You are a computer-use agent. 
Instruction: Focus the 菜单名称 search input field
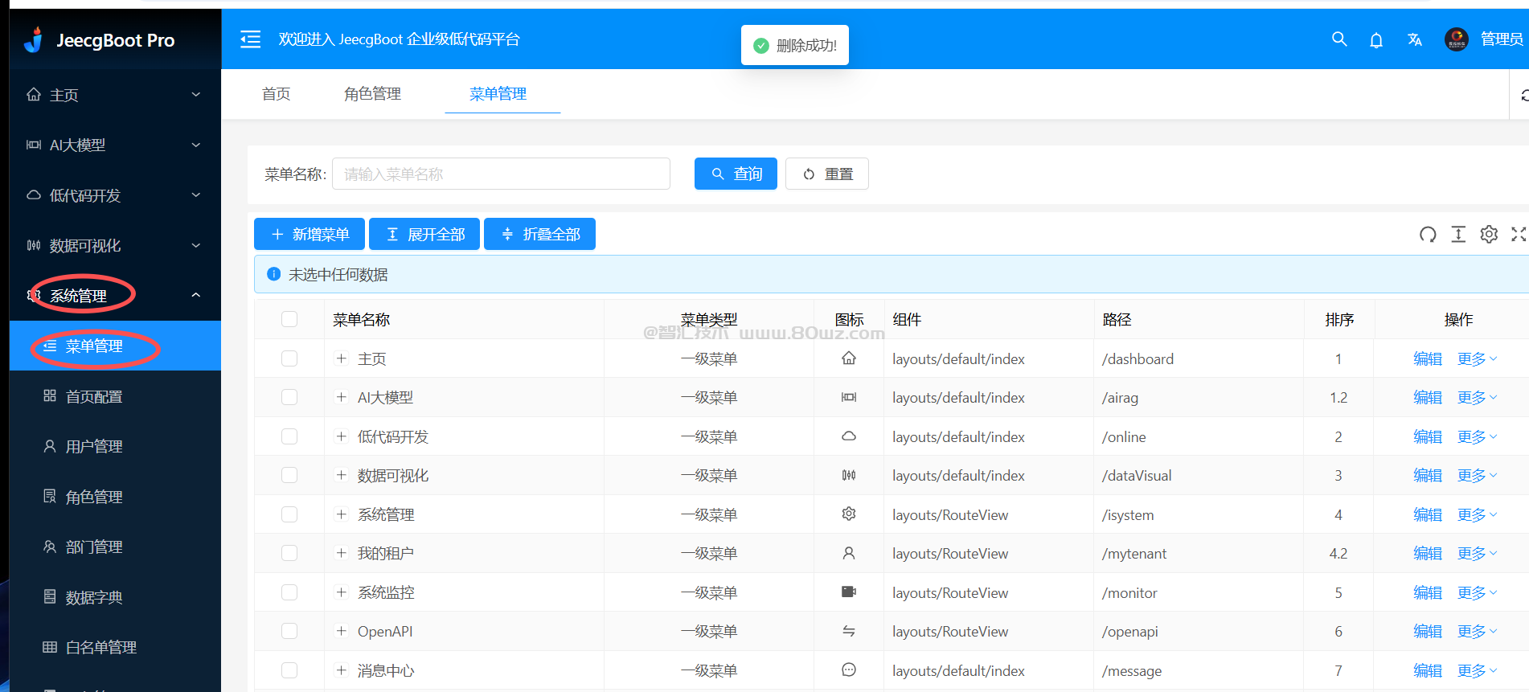(x=501, y=174)
